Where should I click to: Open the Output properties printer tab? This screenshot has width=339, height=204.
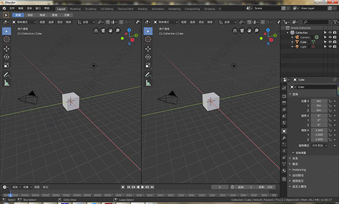click(284, 103)
